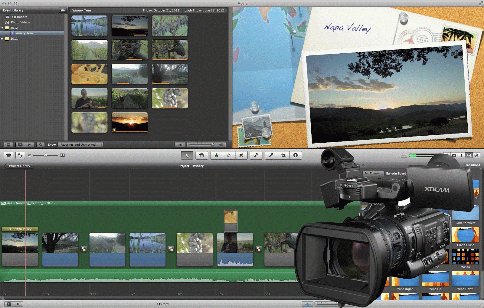Select the lake timeline clip
The width and height of the screenshot is (484, 308).
click(148, 250)
